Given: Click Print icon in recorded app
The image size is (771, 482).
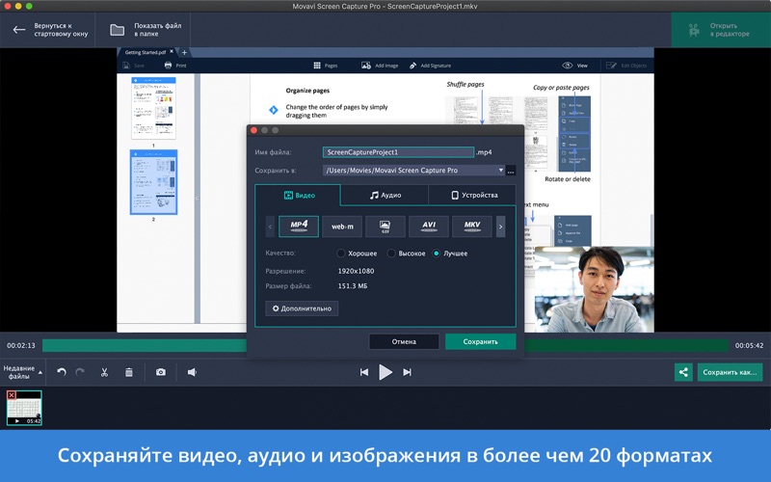Looking at the screenshot, I should pyautogui.click(x=168, y=66).
